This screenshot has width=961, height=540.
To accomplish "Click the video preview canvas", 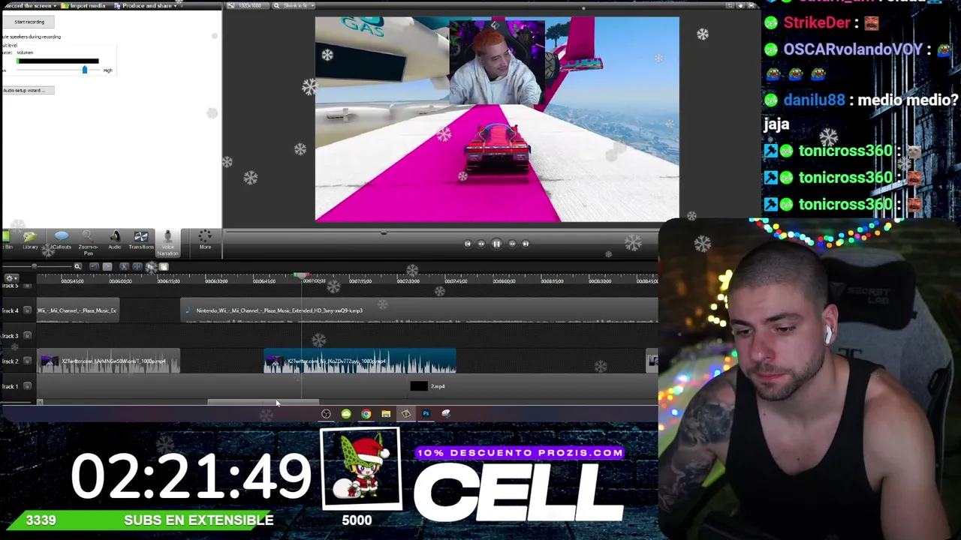I will coord(497,119).
